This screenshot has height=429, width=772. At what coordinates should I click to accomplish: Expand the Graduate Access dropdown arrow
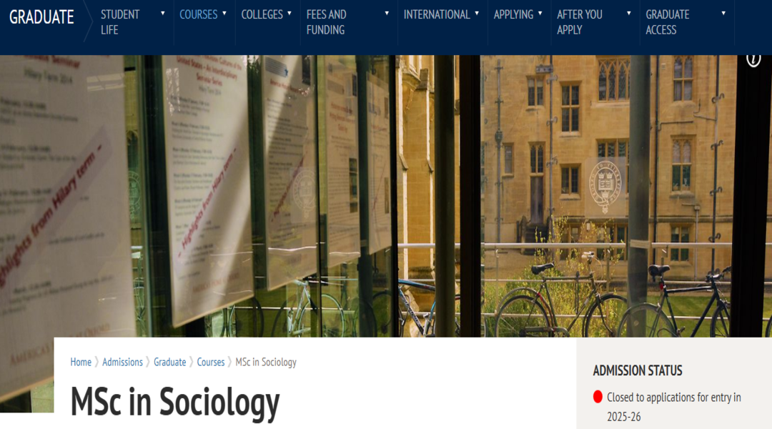tap(723, 14)
